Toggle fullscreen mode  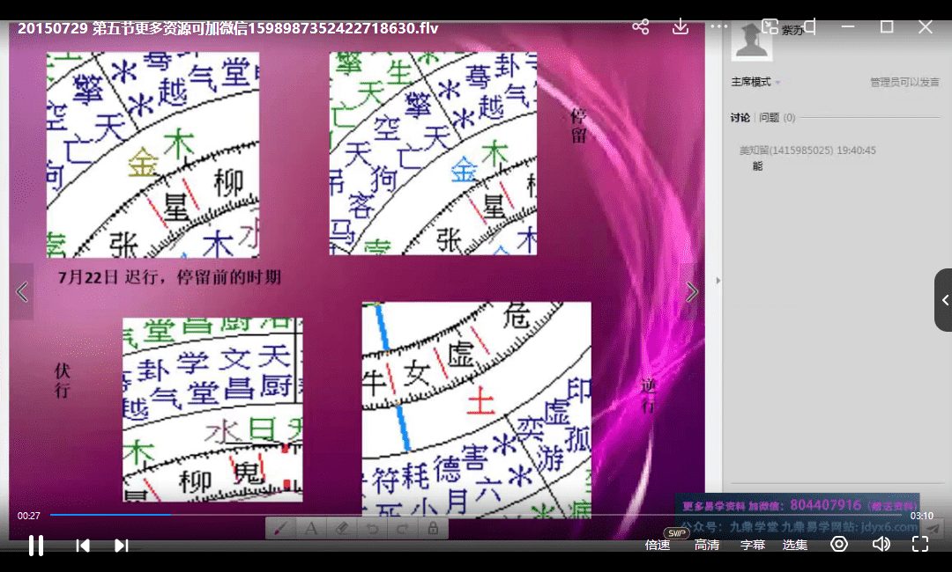coord(919,544)
